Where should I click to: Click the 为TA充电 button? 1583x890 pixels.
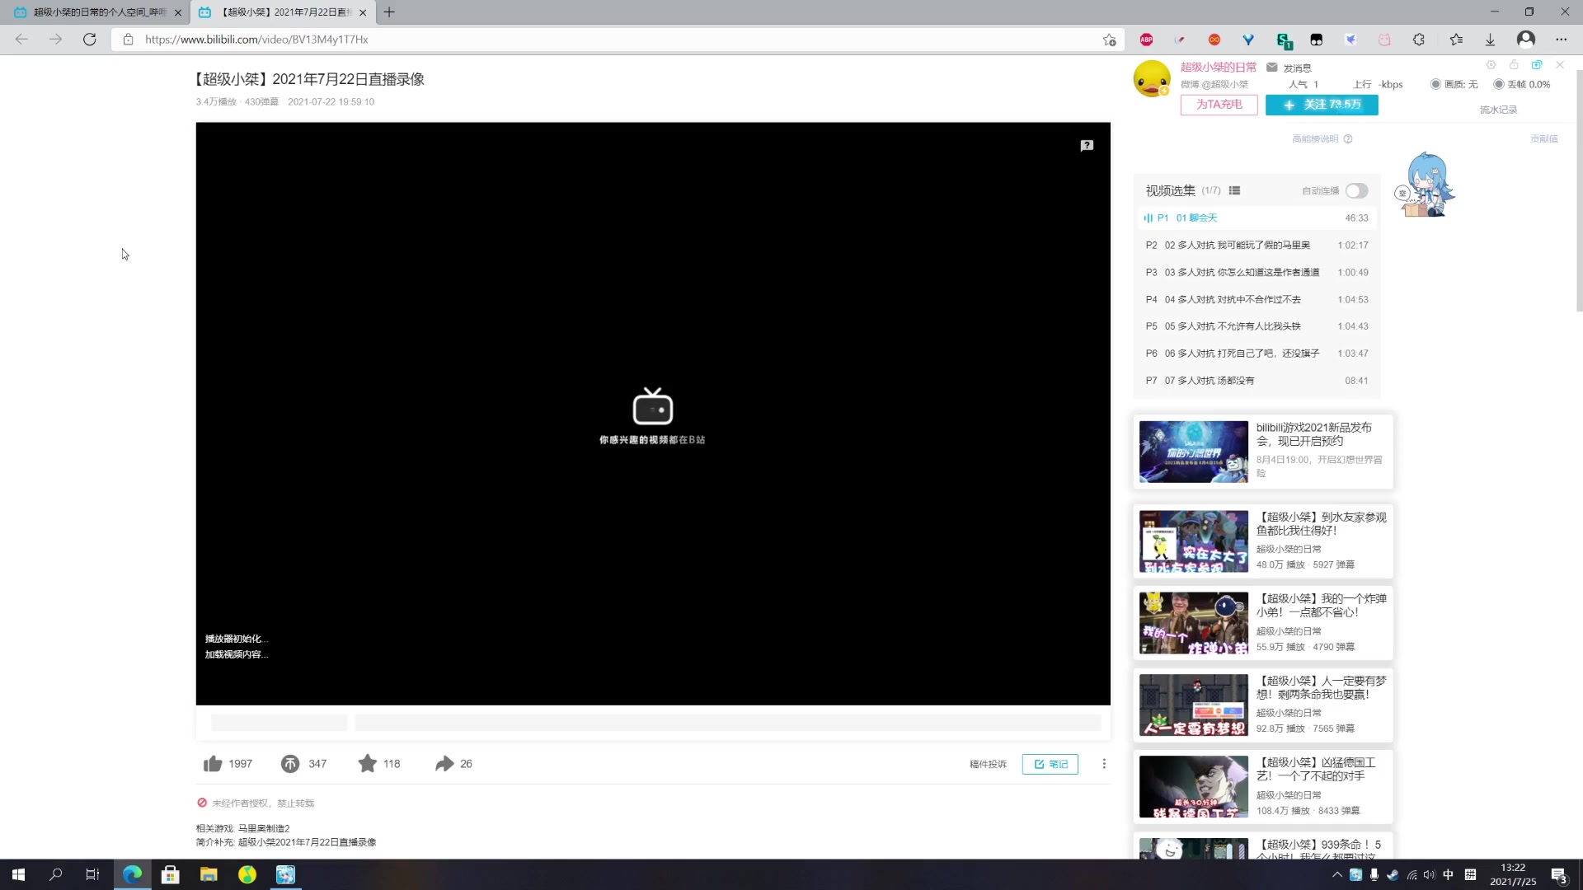tap(1219, 105)
